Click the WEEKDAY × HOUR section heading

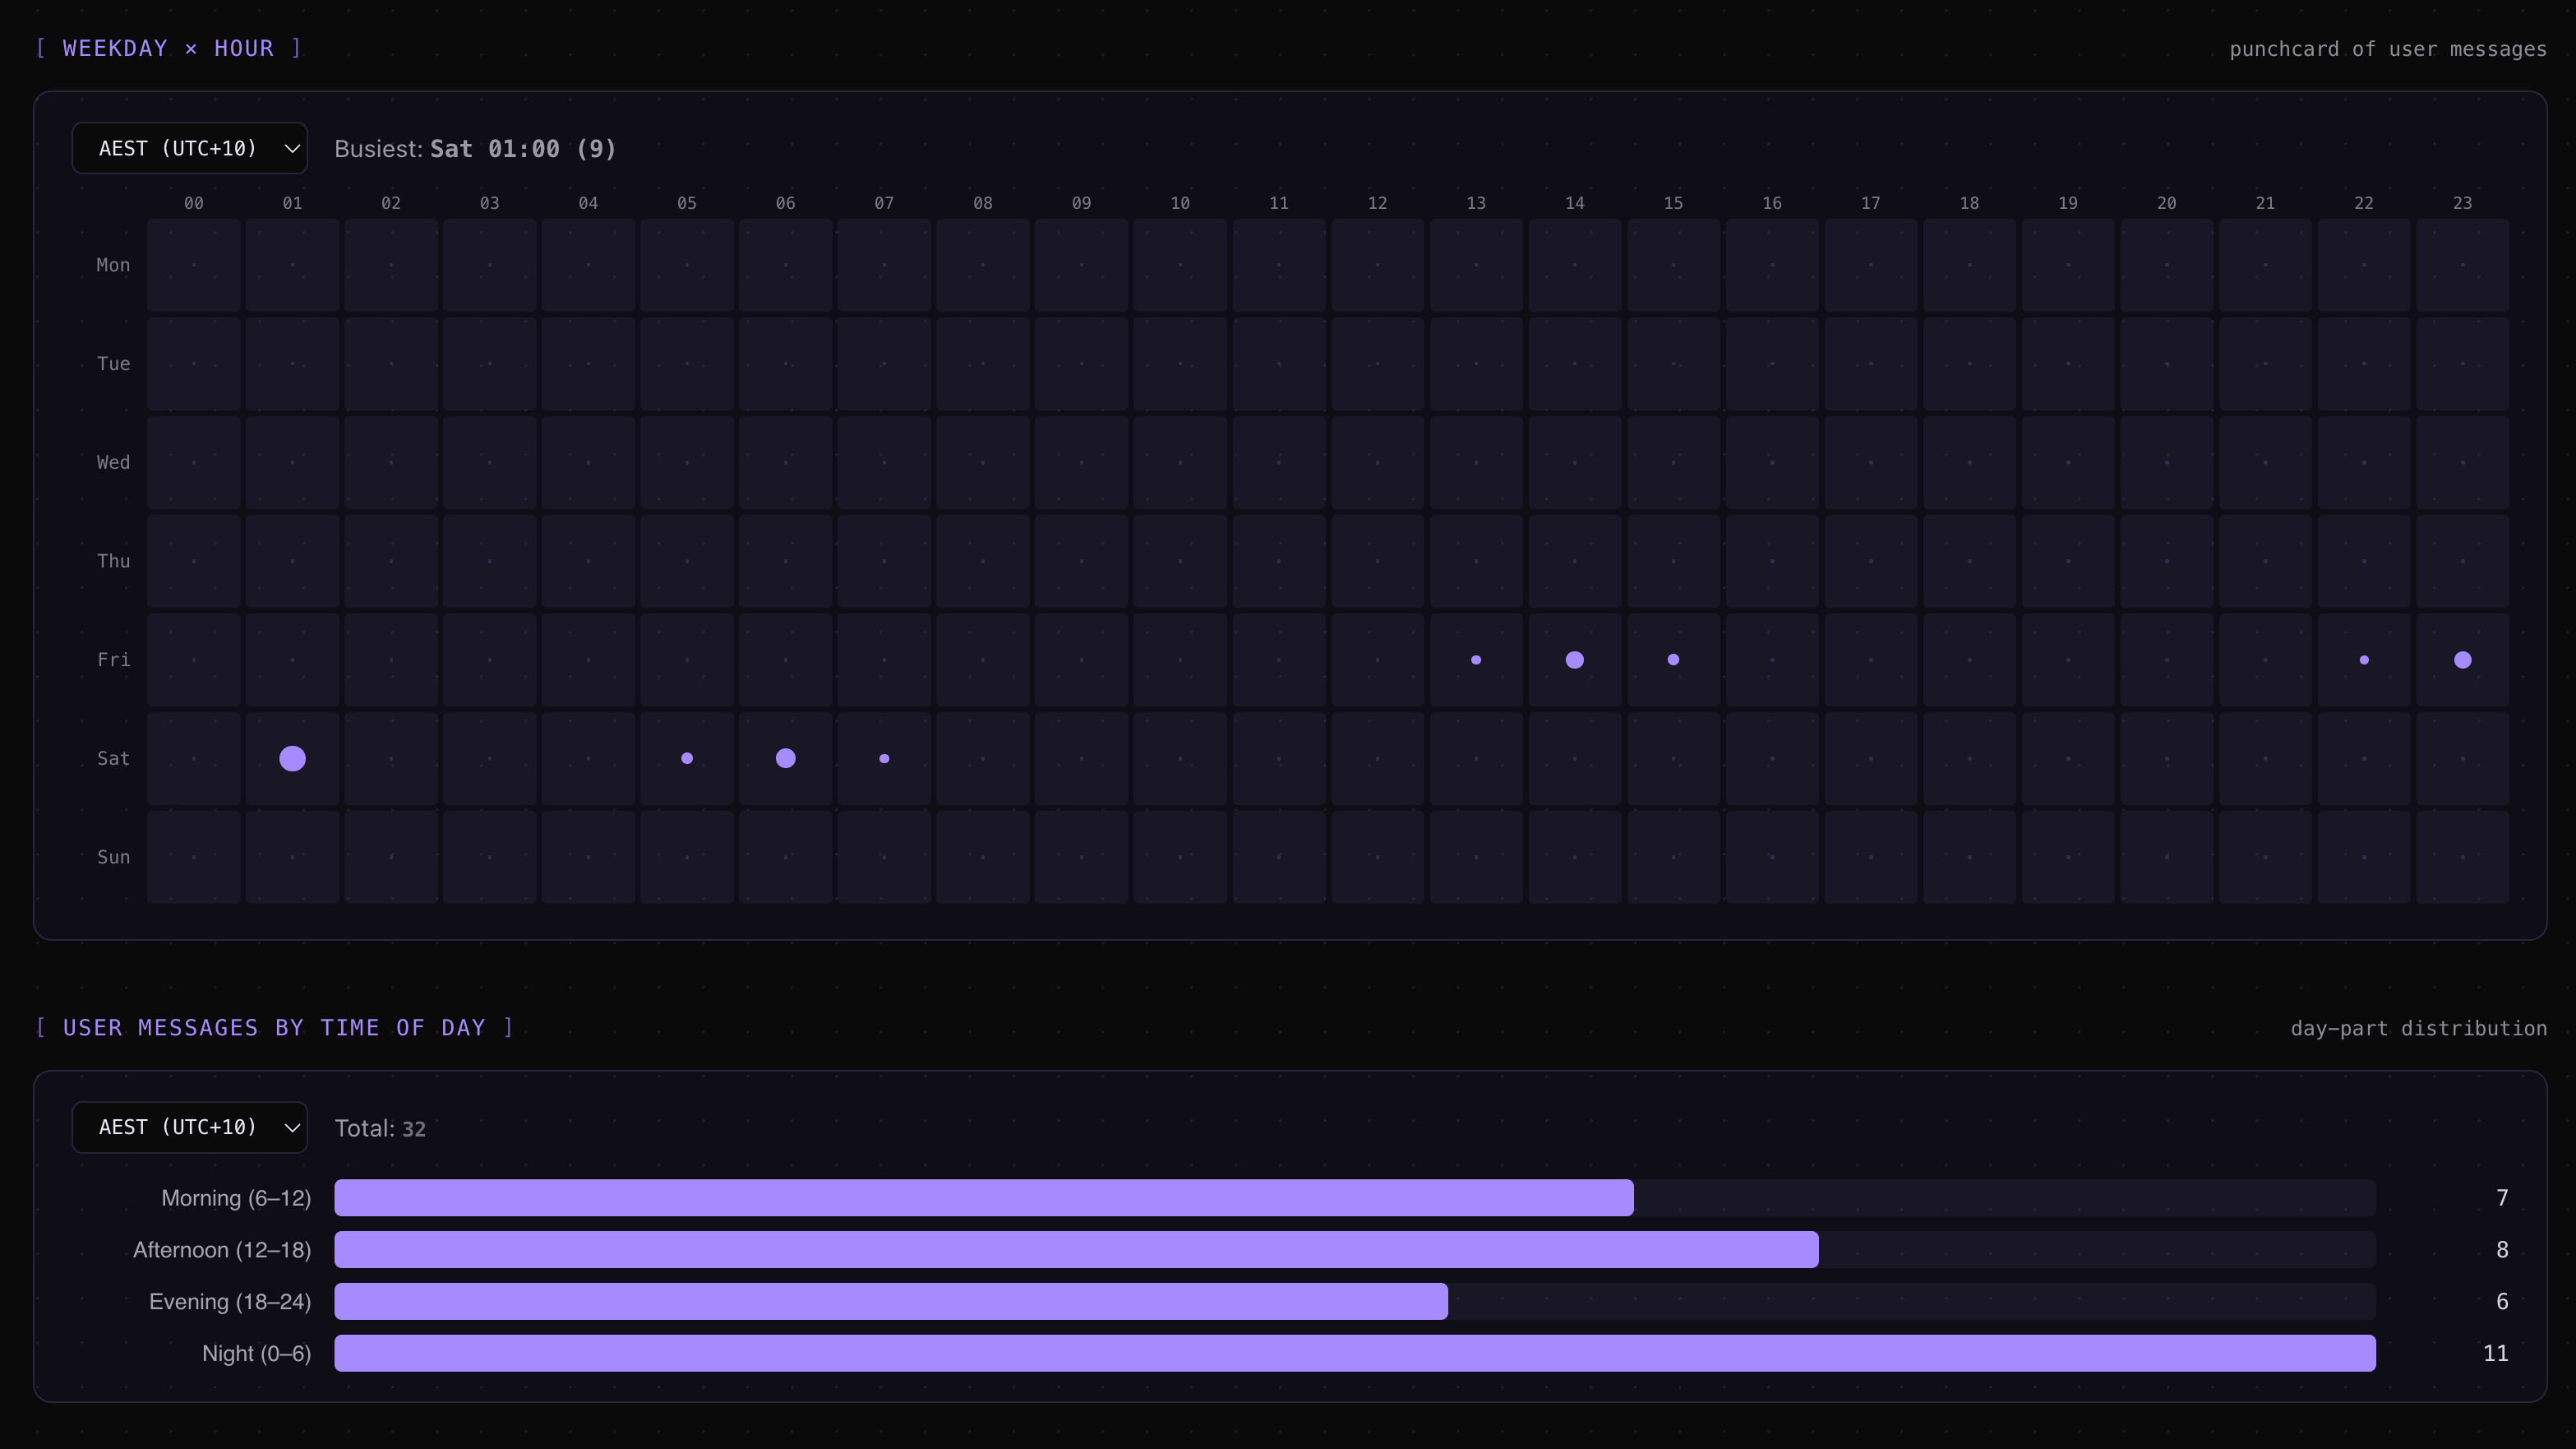point(168,48)
